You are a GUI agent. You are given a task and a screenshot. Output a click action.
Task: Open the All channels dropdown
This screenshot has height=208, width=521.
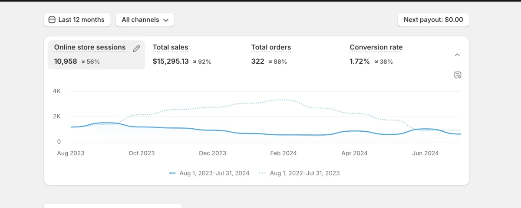(145, 19)
